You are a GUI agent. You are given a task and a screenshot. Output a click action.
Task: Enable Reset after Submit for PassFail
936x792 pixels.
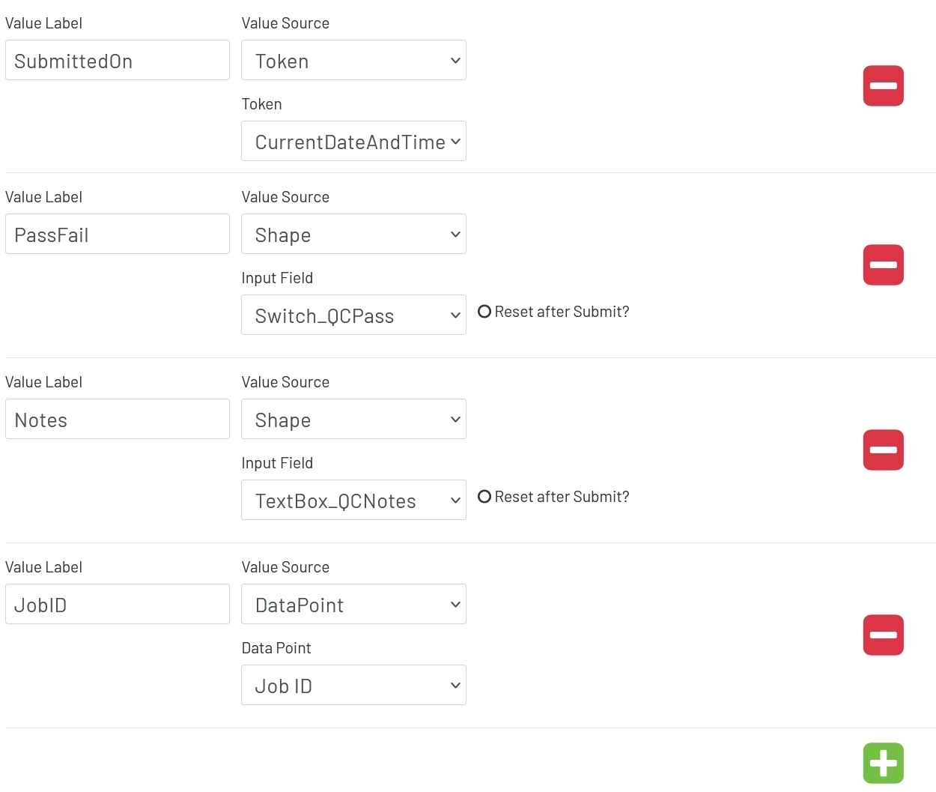pyautogui.click(x=484, y=311)
